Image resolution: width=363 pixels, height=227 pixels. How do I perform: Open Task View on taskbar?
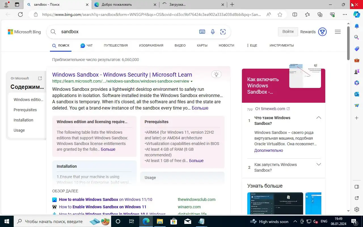[x=131, y=222]
